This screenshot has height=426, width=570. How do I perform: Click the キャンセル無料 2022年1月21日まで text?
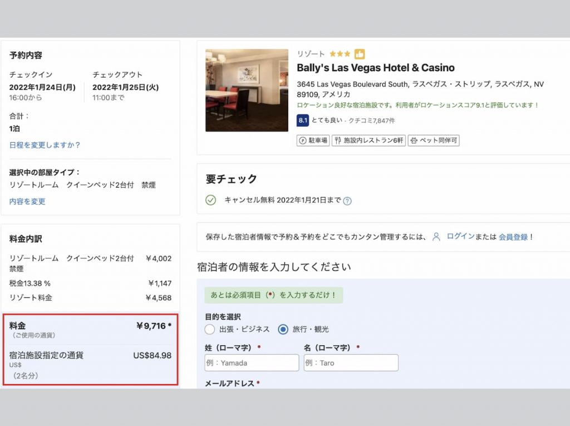point(282,200)
